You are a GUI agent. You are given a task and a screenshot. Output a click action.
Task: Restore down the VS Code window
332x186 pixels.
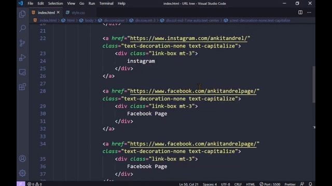tap(297, 4)
